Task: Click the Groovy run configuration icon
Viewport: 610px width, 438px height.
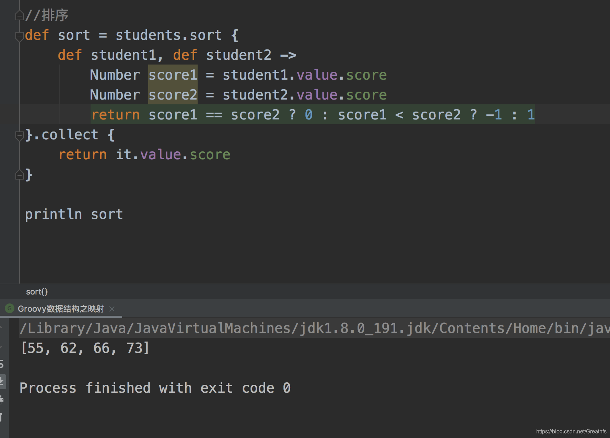Action: click(10, 308)
